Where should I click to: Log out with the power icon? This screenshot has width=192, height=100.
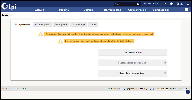[x=188, y=4]
